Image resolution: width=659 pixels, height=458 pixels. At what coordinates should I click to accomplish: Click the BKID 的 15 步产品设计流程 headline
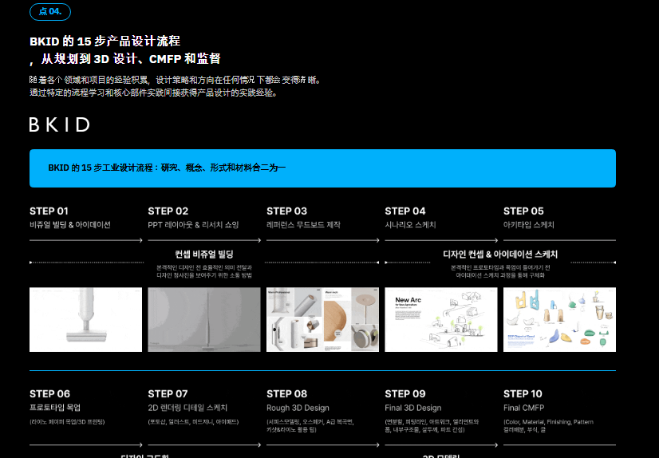click(x=105, y=41)
